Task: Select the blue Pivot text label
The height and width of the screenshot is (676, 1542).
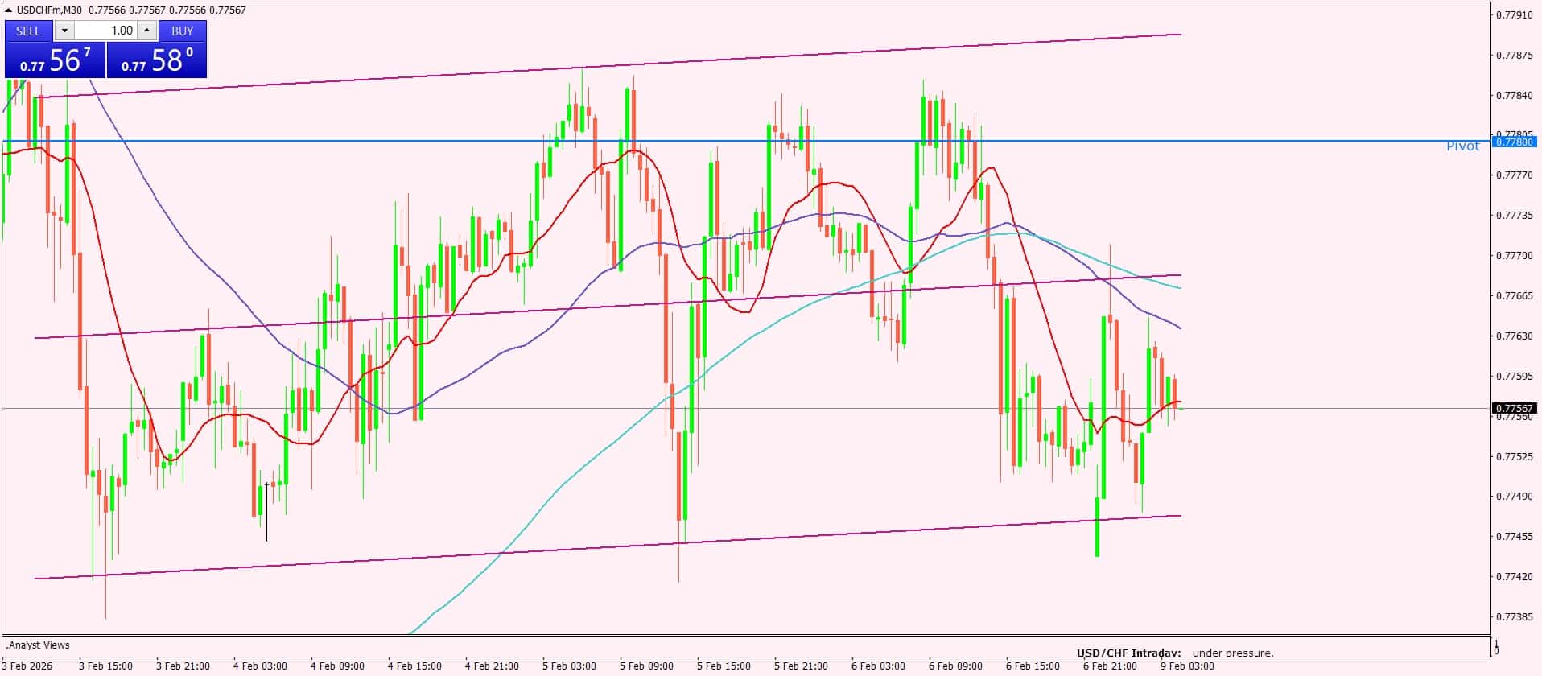Action: point(1462,146)
